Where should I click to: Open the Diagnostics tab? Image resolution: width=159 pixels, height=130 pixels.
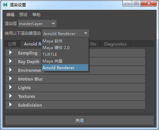tap(115, 44)
